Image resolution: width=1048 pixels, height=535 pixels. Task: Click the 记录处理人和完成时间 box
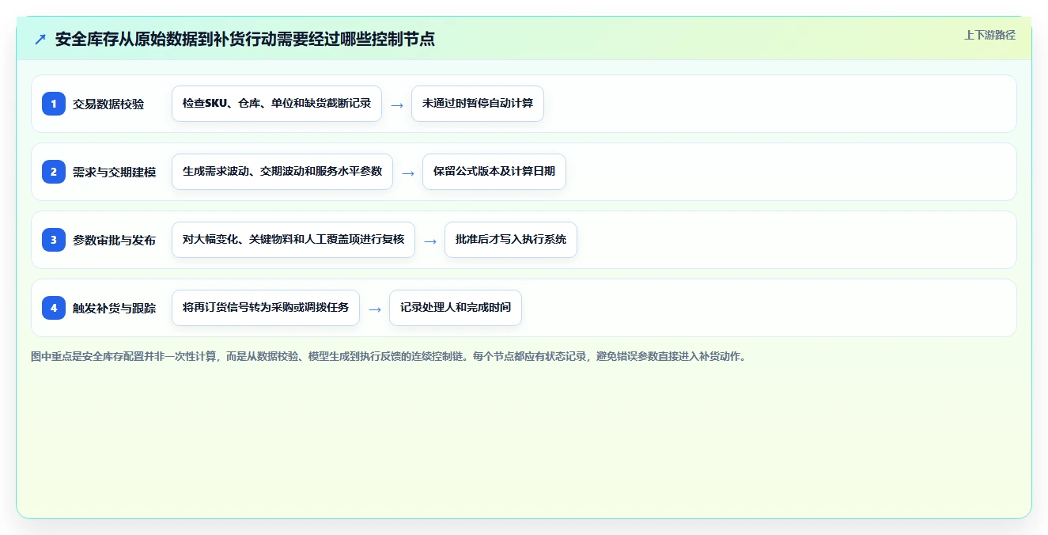[x=456, y=308]
